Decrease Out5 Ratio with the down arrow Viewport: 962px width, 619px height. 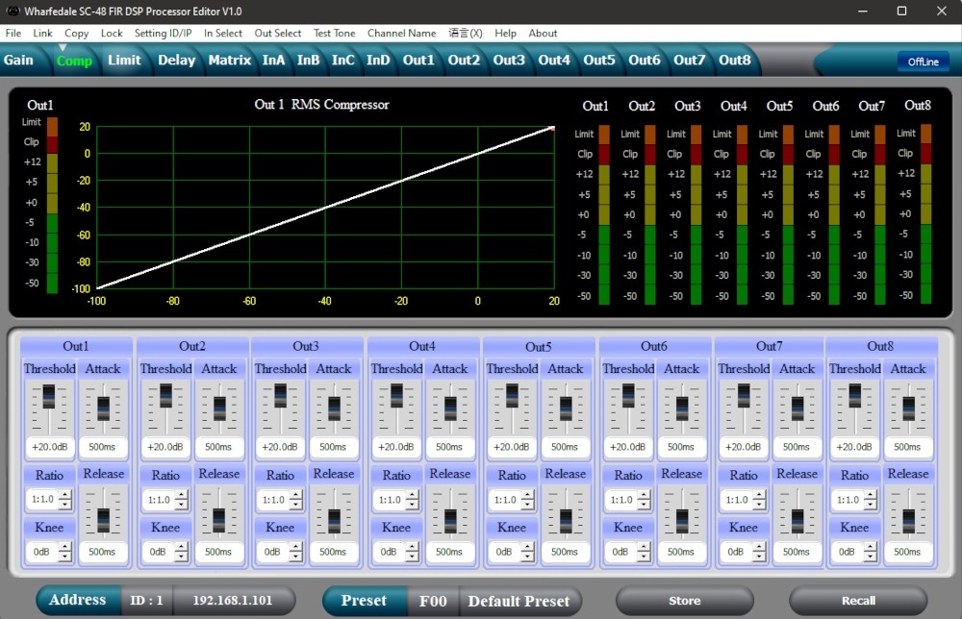coord(527,505)
